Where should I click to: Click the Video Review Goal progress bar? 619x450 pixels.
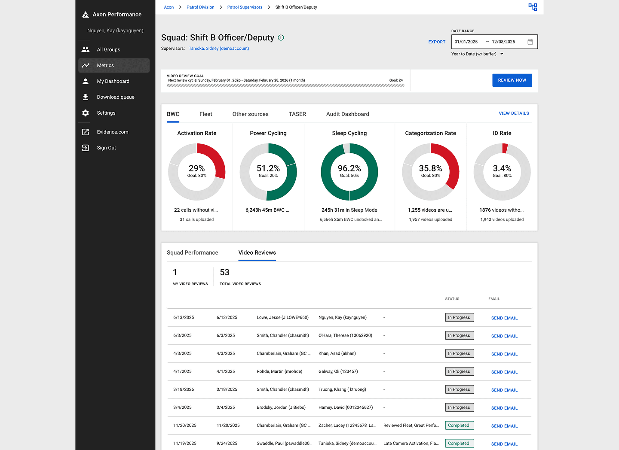point(285,85)
